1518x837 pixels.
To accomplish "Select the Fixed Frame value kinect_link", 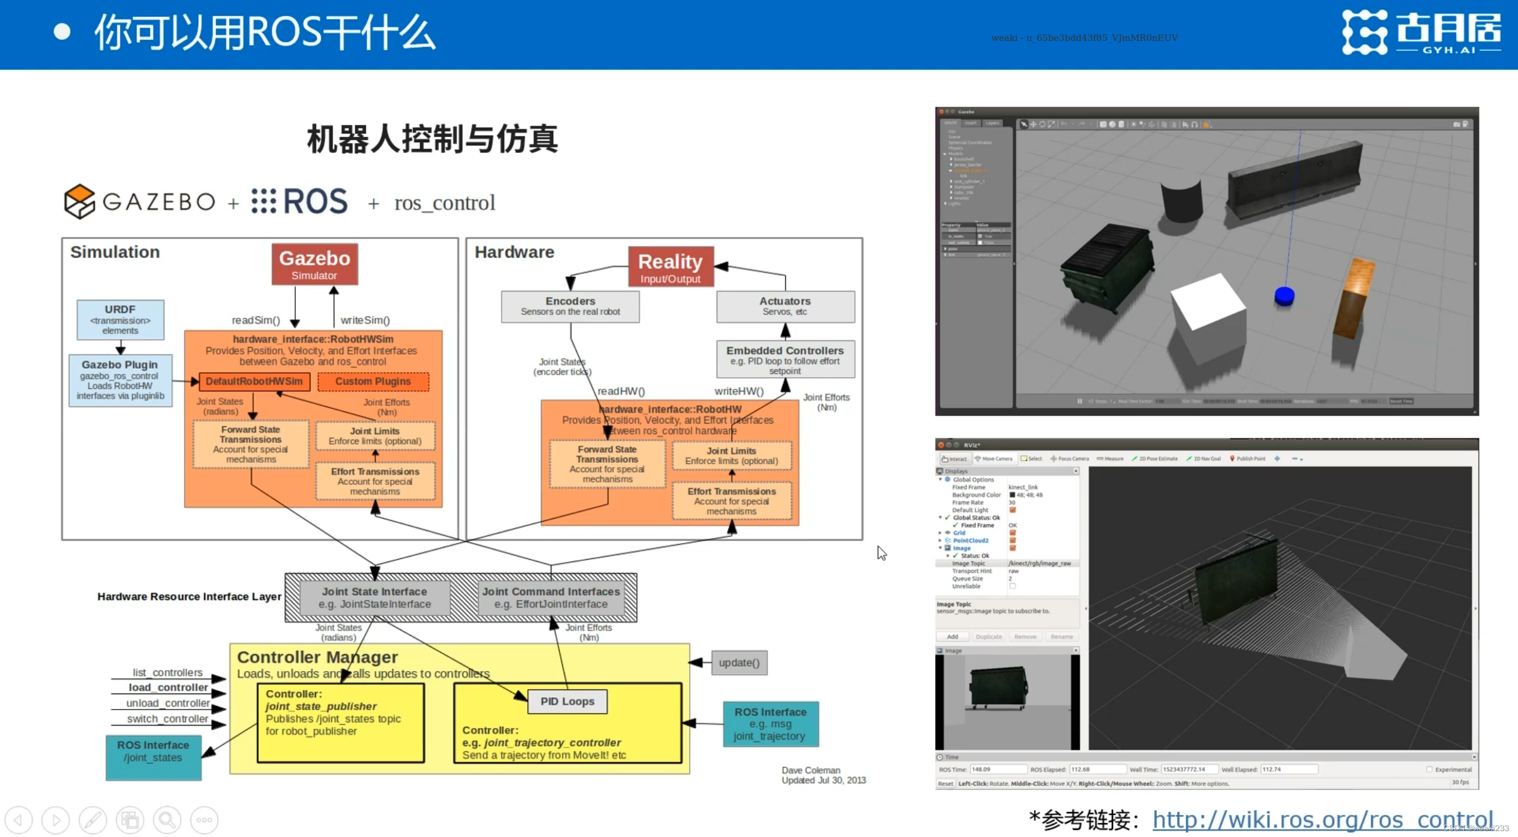I will click(1023, 487).
